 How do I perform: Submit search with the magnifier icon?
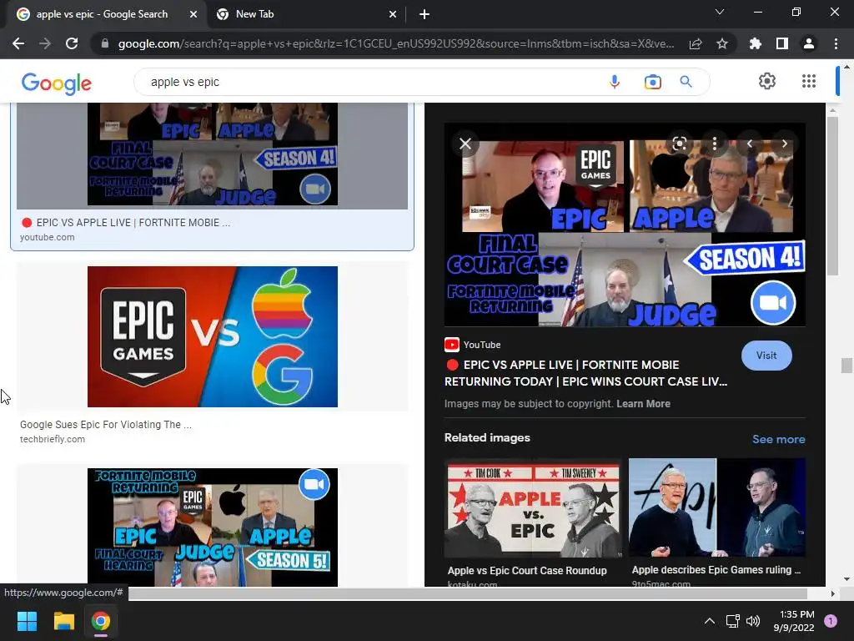686,82
